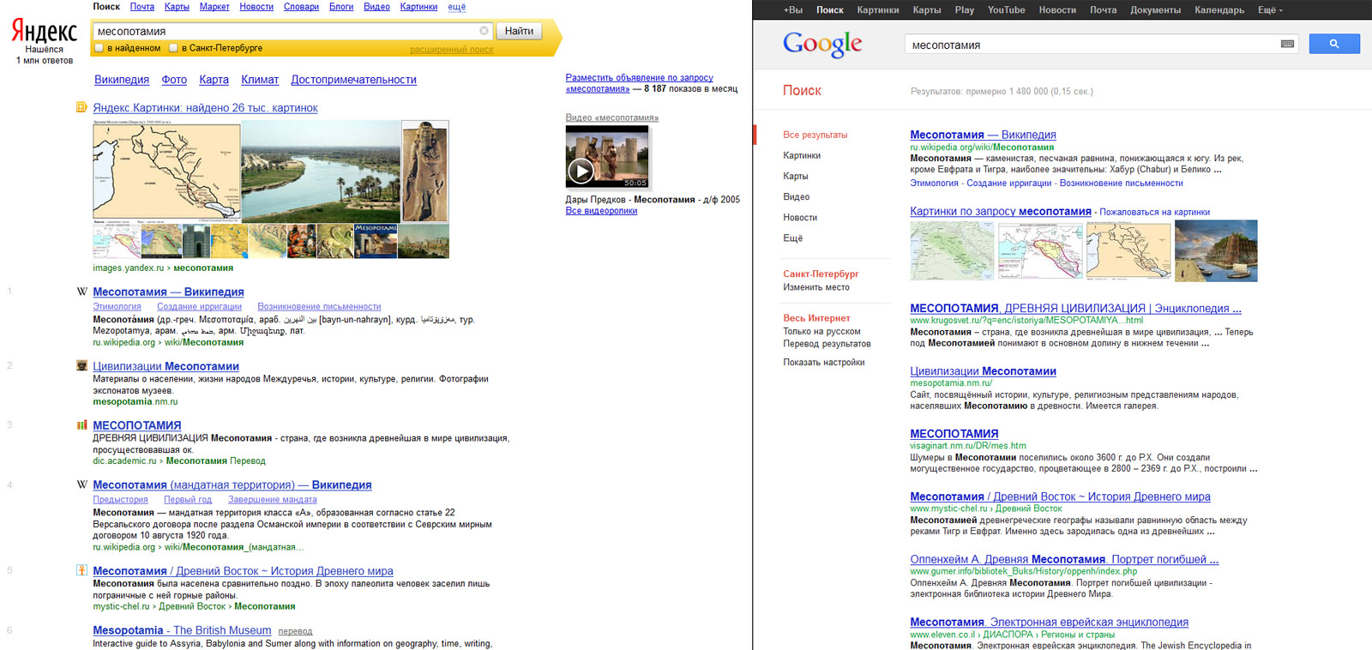Open the ziggurat painting thumbnail in Google images
The height and width of the screenshot is (650, 1372).
click(1216, 250)
